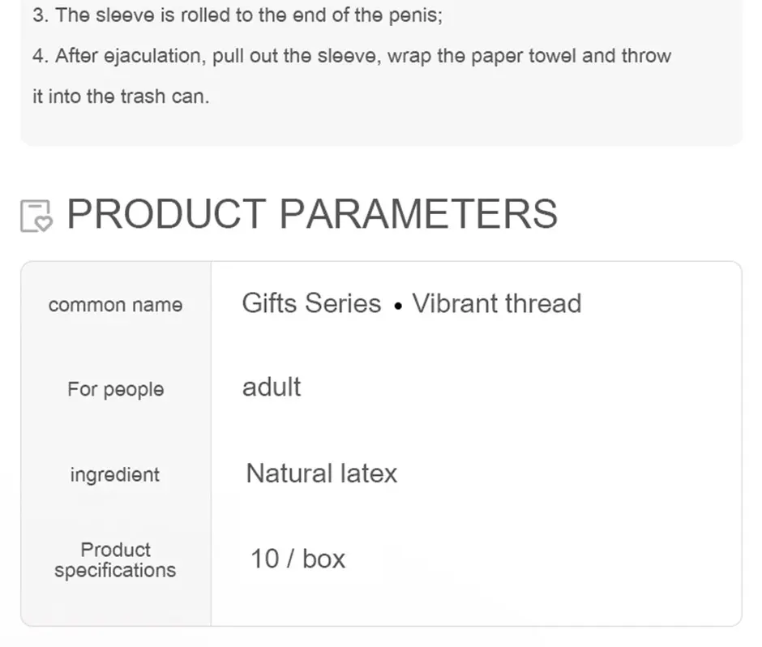The image size is (762, 647).
Task: Click the "Natural latex" value
Action: click(x=322, y=473)
